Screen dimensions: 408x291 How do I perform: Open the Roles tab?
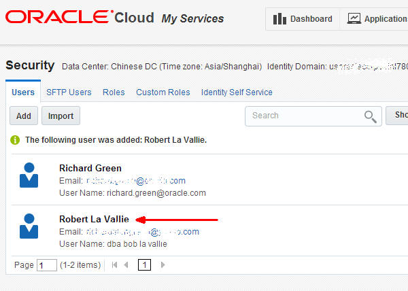[114, 92]
